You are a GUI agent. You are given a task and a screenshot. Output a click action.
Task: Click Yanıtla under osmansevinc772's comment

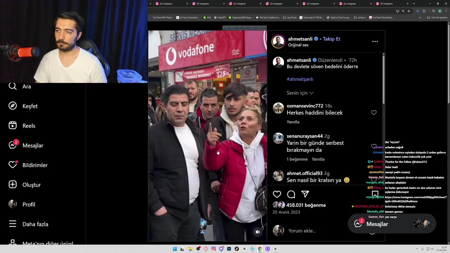click(x=293, y=122)
